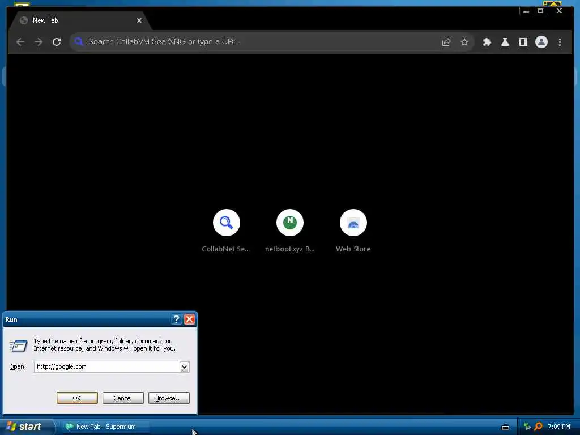
Task: Close the New Tab tab
Action: coord(139,20)
